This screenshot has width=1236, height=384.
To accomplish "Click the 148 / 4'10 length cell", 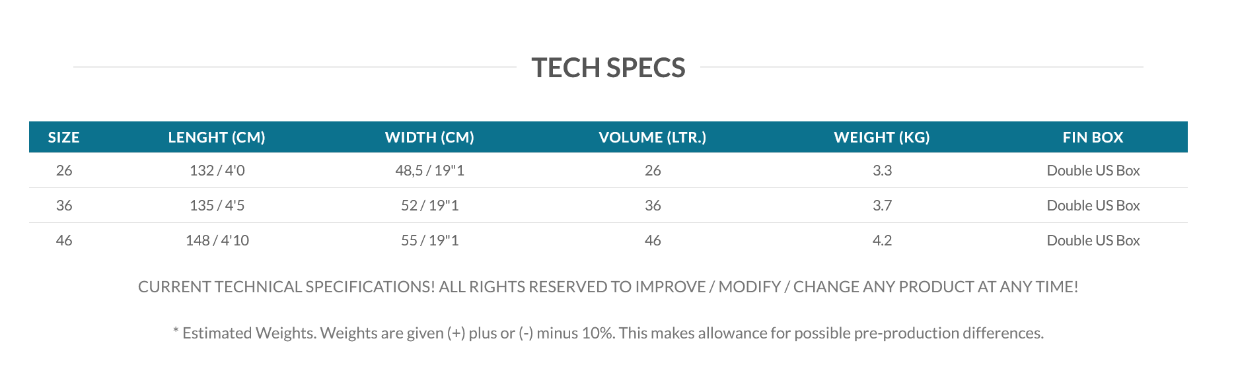I will point(217,240).
